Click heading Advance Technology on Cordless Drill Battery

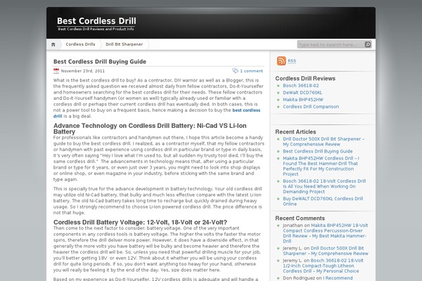150,129
